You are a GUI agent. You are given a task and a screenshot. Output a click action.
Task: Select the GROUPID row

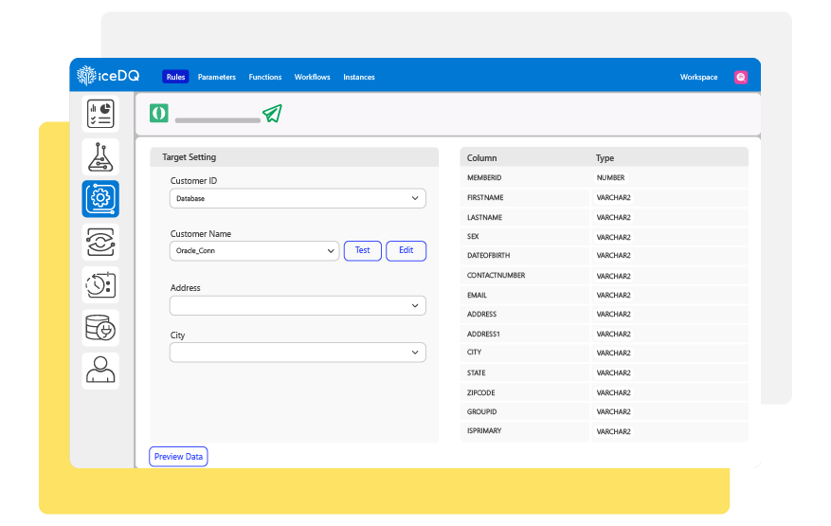click(605, 411)
